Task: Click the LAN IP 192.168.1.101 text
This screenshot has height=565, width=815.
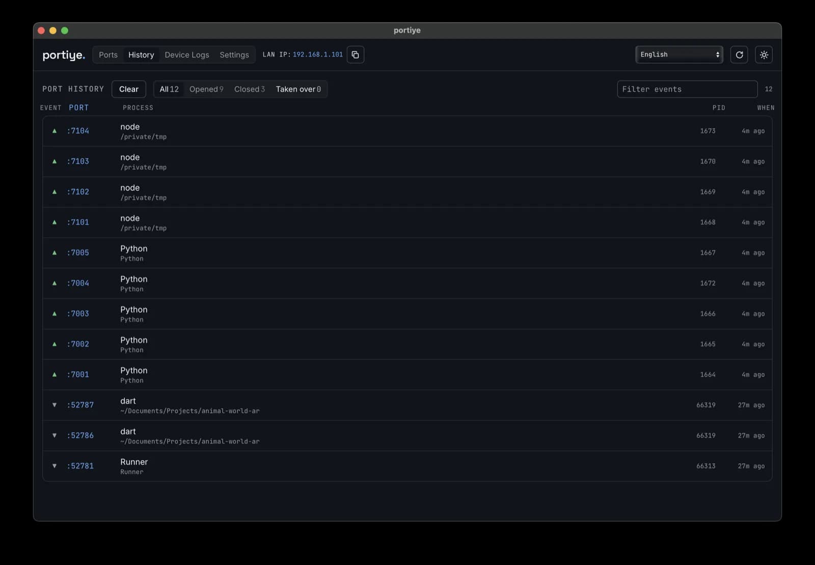Action: (x=303, y=54)
